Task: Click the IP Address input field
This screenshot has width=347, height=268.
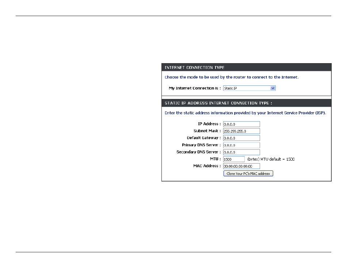Action: [241, 124]
